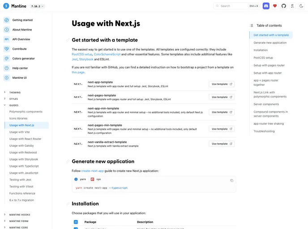Open Usage with TypeScript guide
Viewport: 308px width, 229px height.
coord(24,166)
